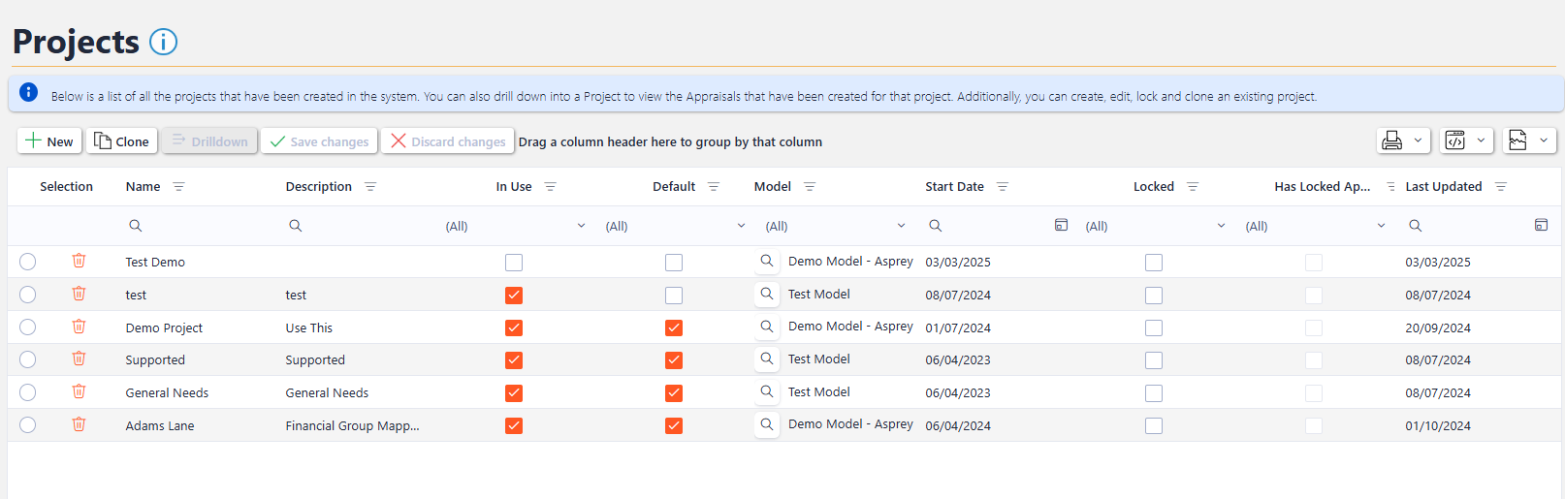Click the info icon beside Projects title
This screenshot has height=499, width=1565.
coord(163,43)
